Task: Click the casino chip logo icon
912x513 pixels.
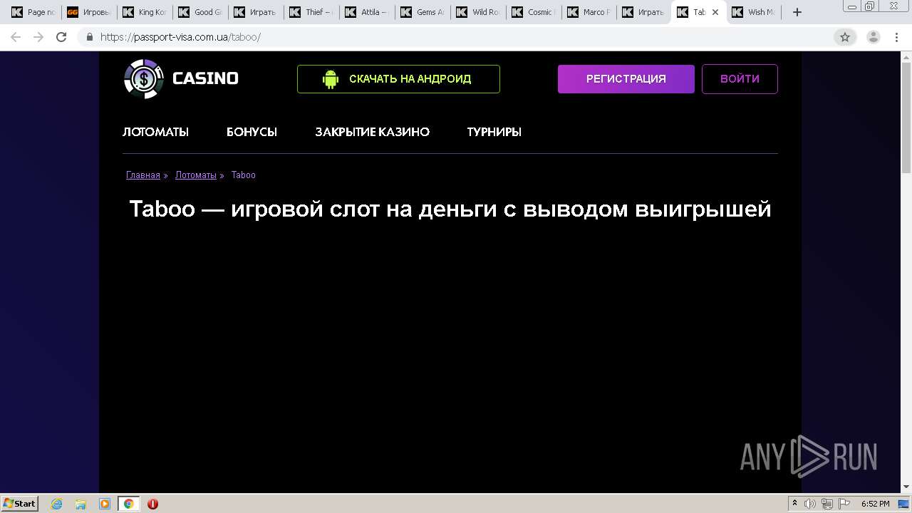Action: 144,78
